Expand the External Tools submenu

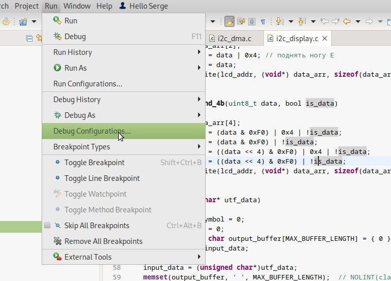pyautogui.click(x=123, y=257)
